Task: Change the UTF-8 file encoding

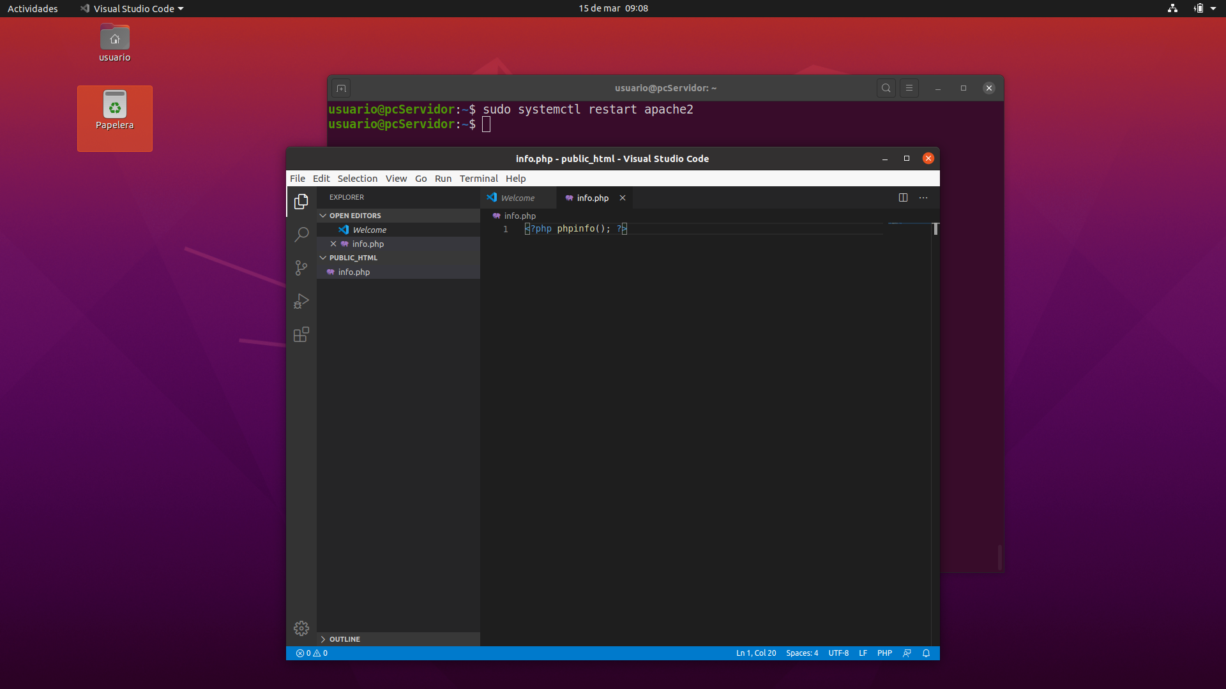Action: 838,653
